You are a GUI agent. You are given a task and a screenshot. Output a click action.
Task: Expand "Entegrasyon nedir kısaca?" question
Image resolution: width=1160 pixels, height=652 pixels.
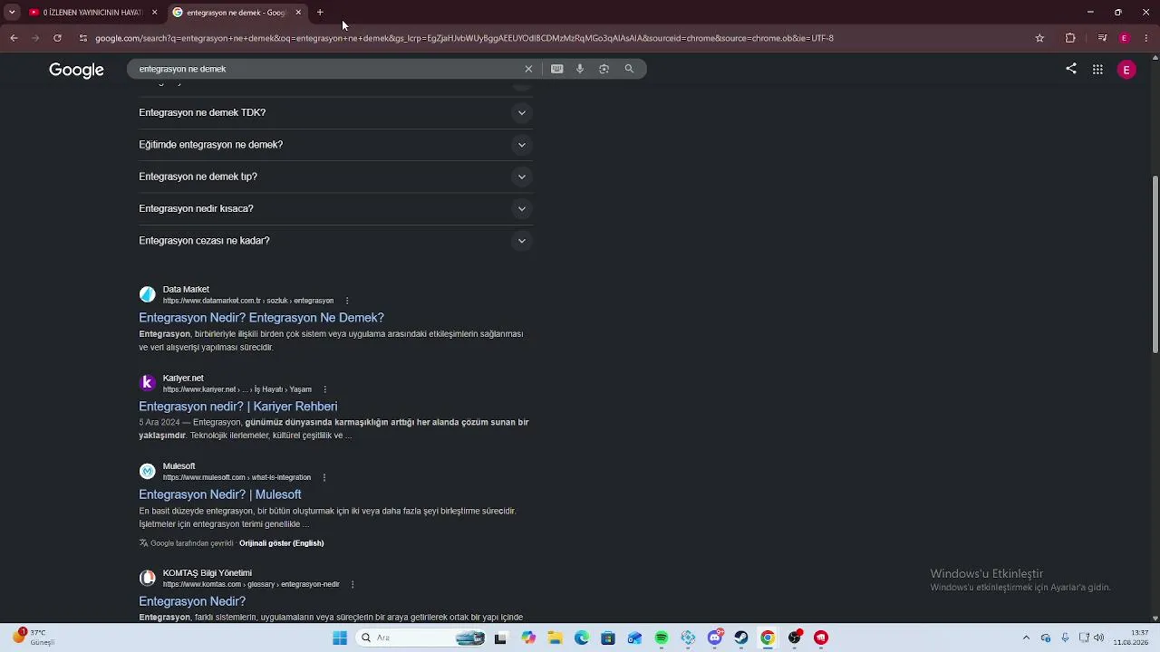point(334,208)
